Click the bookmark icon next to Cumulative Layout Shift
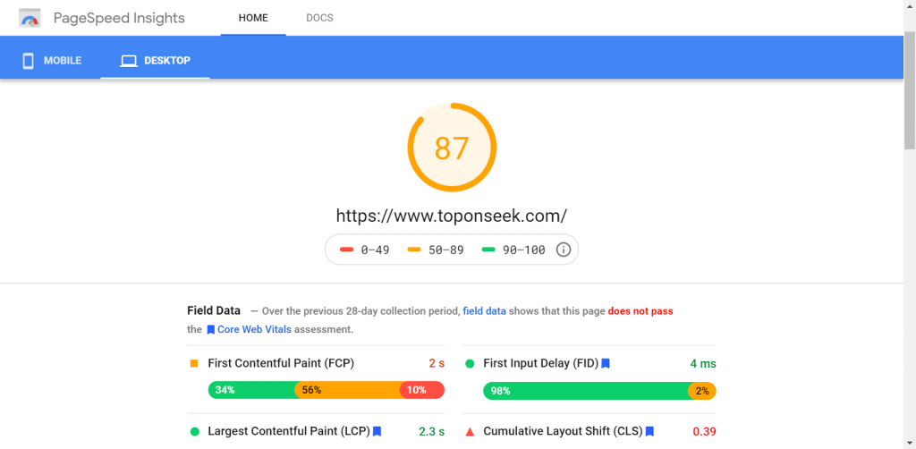The height and width of the screenshot is (449, 916). click(649, 431)
